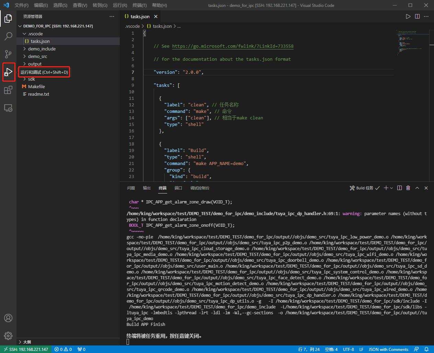Expand the sdk folder

tap(31, 79)
